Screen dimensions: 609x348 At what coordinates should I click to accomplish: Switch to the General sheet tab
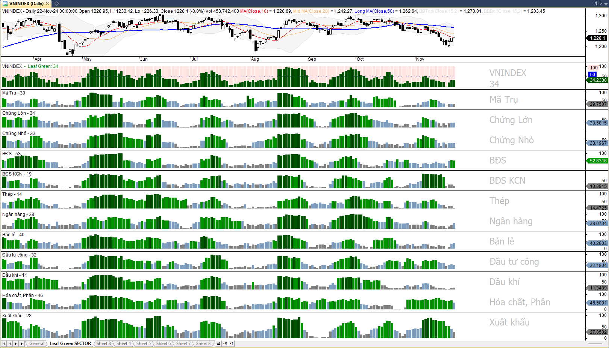tap(37, 343)
